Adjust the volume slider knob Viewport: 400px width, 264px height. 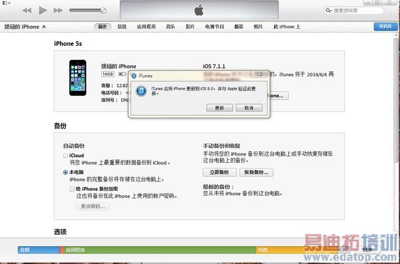coord(103,11)
